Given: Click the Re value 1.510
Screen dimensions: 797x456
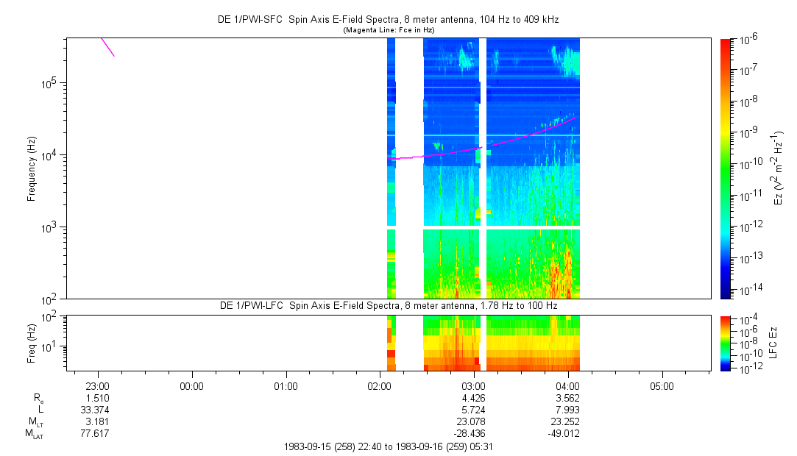Looking at the screenshot, I should [97, 398].
